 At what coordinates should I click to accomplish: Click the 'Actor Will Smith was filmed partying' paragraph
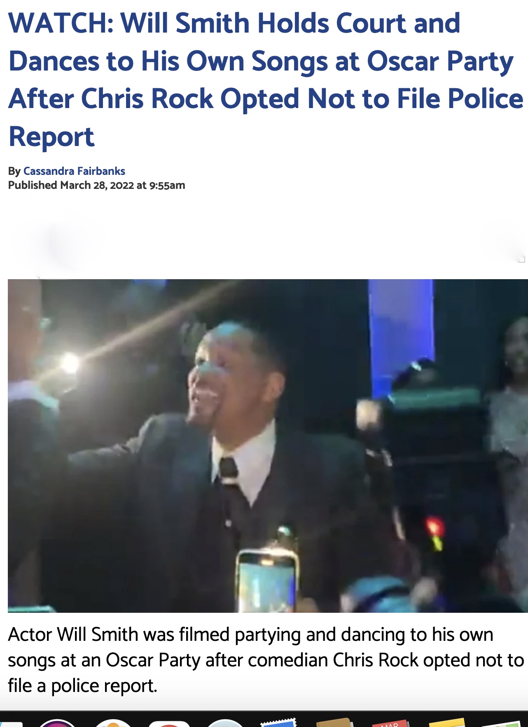266,660
